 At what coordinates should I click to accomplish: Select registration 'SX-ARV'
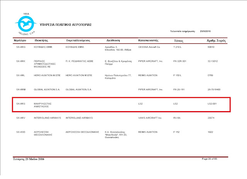(x=21, y=118)
